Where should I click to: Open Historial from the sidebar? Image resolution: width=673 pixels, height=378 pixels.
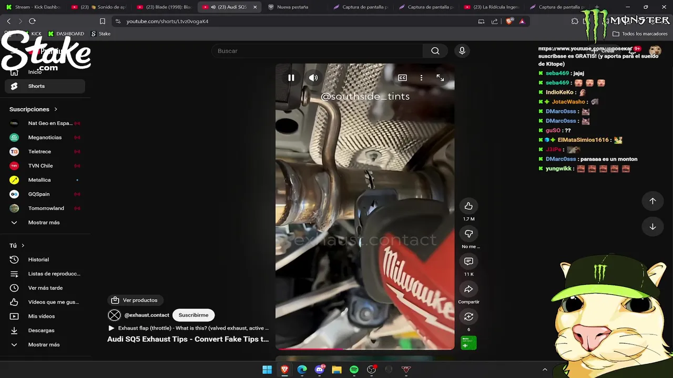[45, 260]
